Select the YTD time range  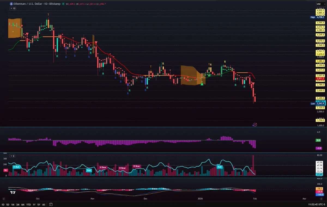click(x=29, y=204)
